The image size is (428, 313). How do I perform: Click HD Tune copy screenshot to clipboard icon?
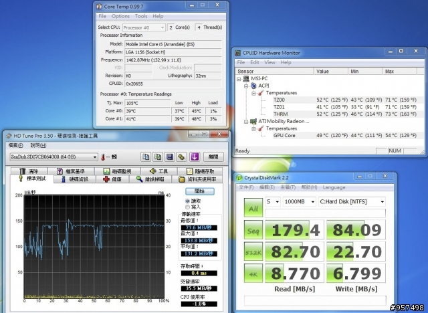click(158, 156)
